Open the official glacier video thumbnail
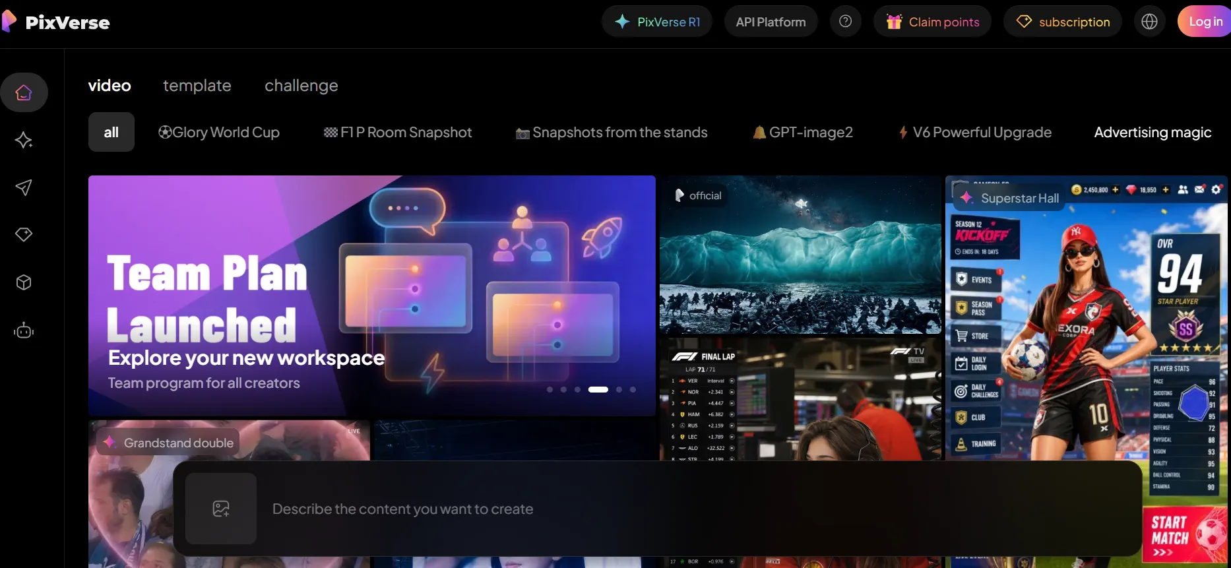This screenshot has height=568, width=1231. coord(800,255)
